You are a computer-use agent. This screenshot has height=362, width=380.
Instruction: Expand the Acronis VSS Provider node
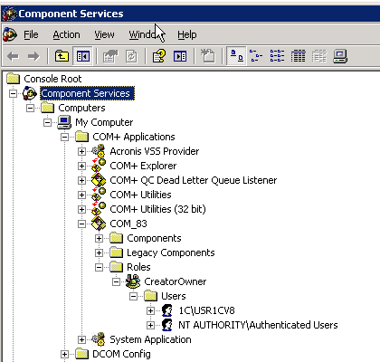tap(81, 151)
